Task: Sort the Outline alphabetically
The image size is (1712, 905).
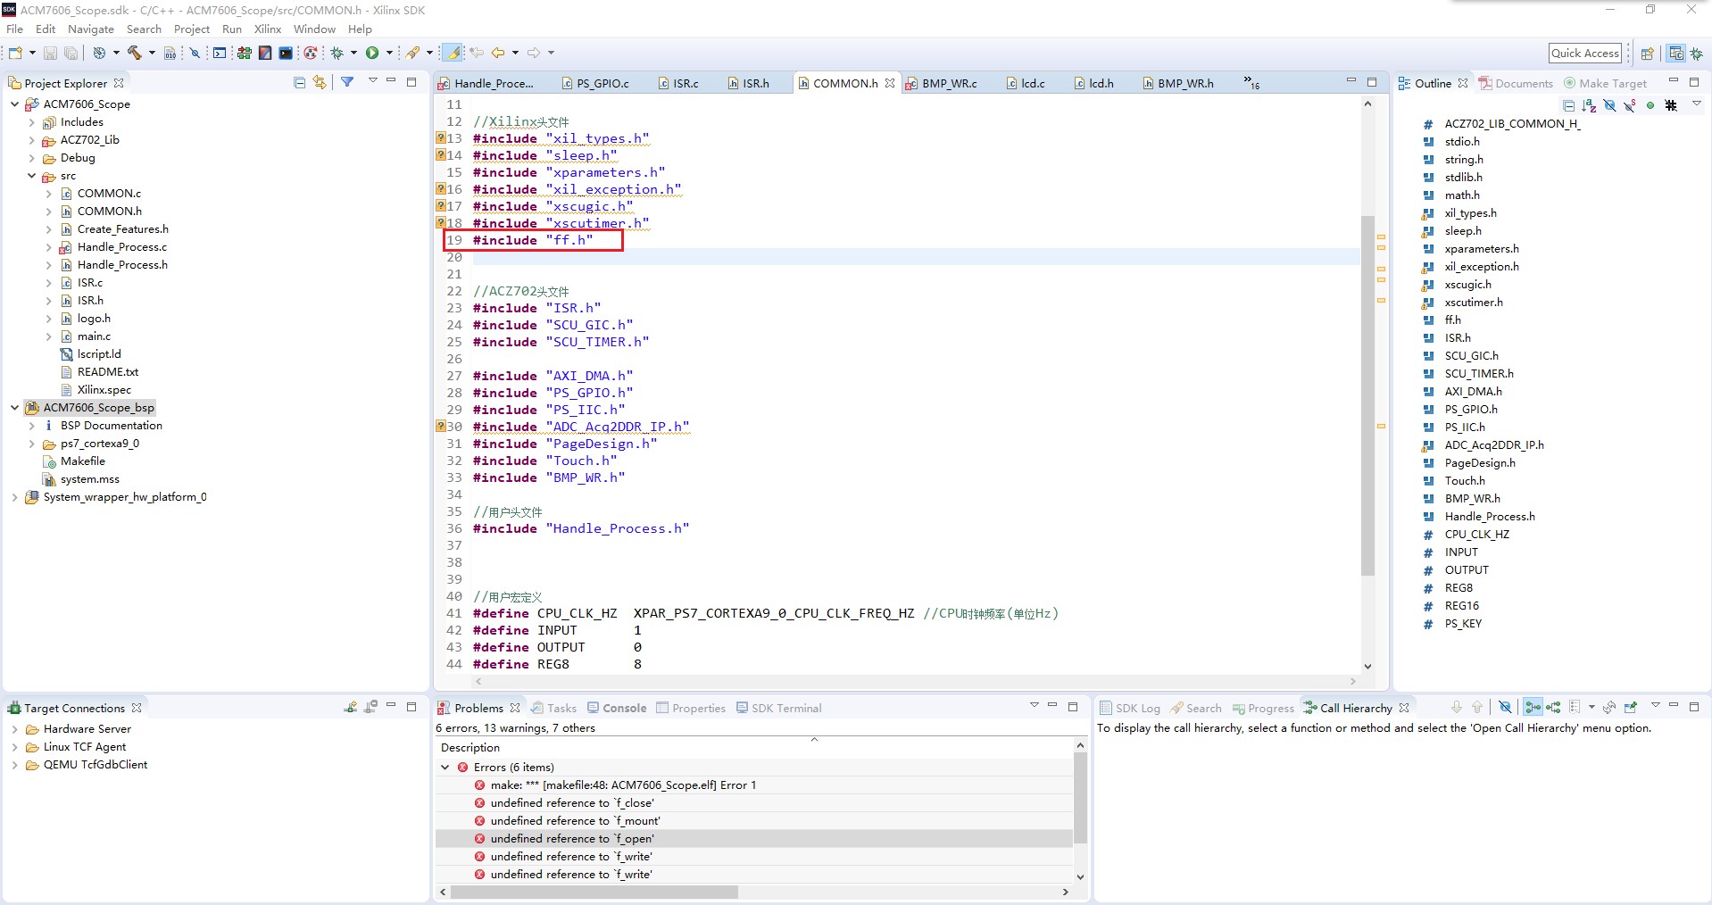Action: [1589, 105]
